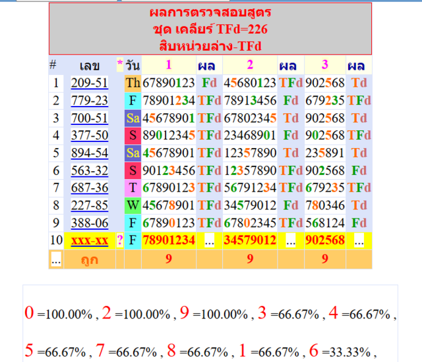
Task: Click the red digit 9 with 100.00%
Action: [x=185, y=313]
